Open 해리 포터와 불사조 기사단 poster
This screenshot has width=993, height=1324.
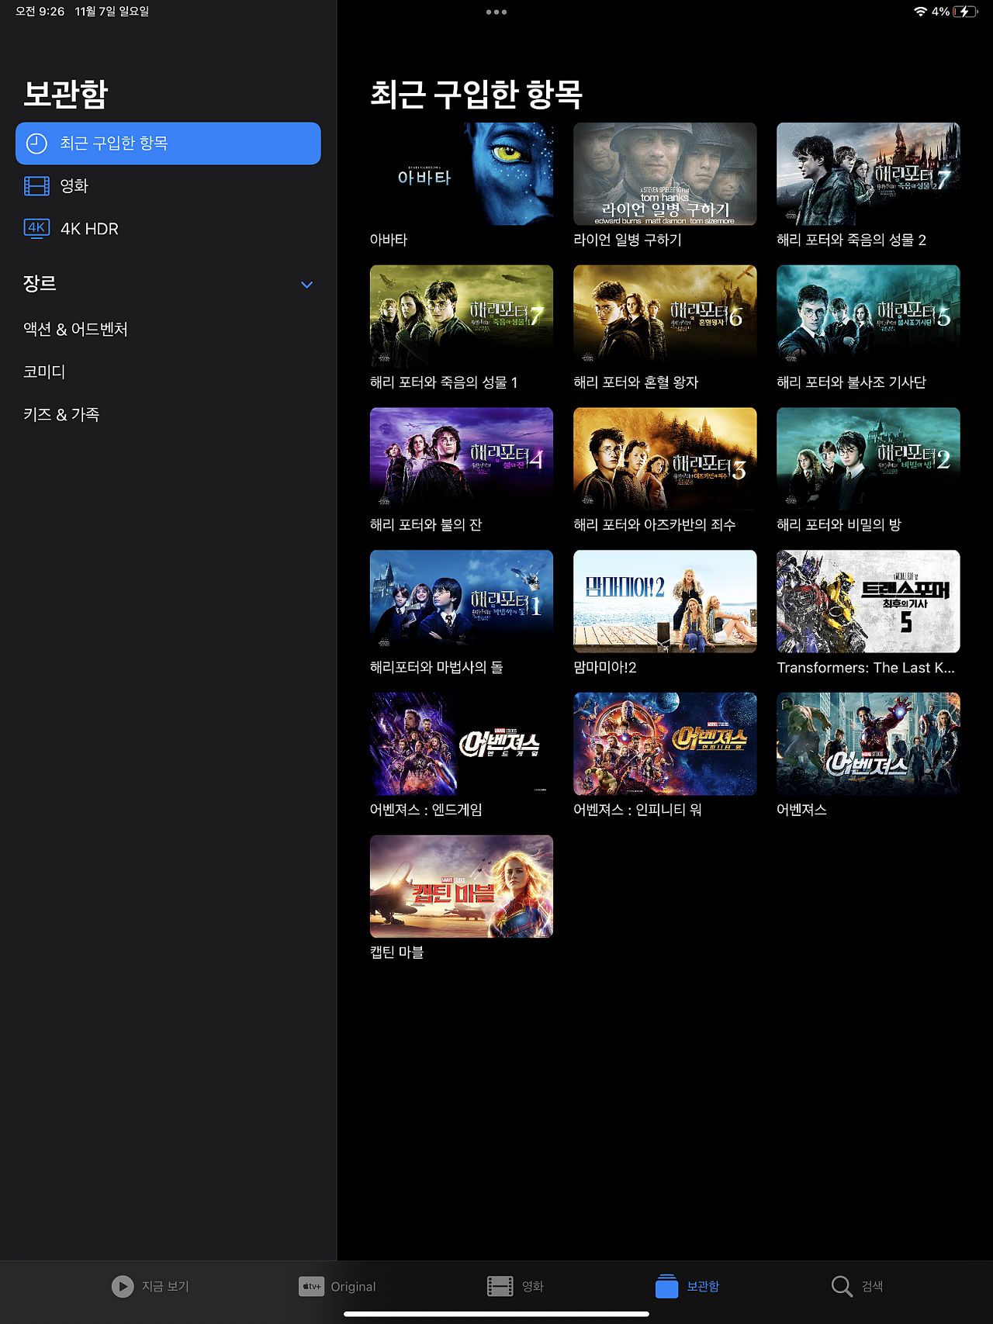(x=868, y=316)
